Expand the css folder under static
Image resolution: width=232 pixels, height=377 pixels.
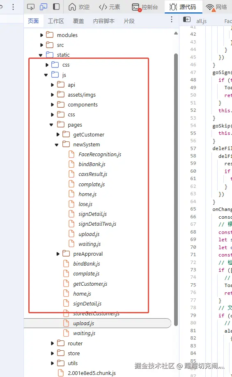(47, 65)
